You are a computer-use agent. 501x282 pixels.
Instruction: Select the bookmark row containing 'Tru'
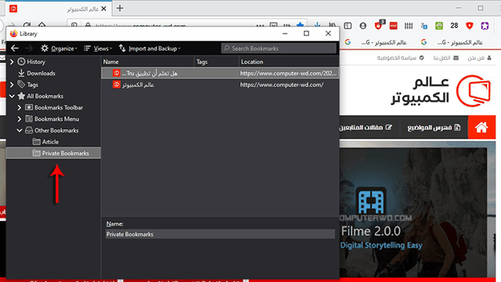pyautogui.click(x=220, y=73)
